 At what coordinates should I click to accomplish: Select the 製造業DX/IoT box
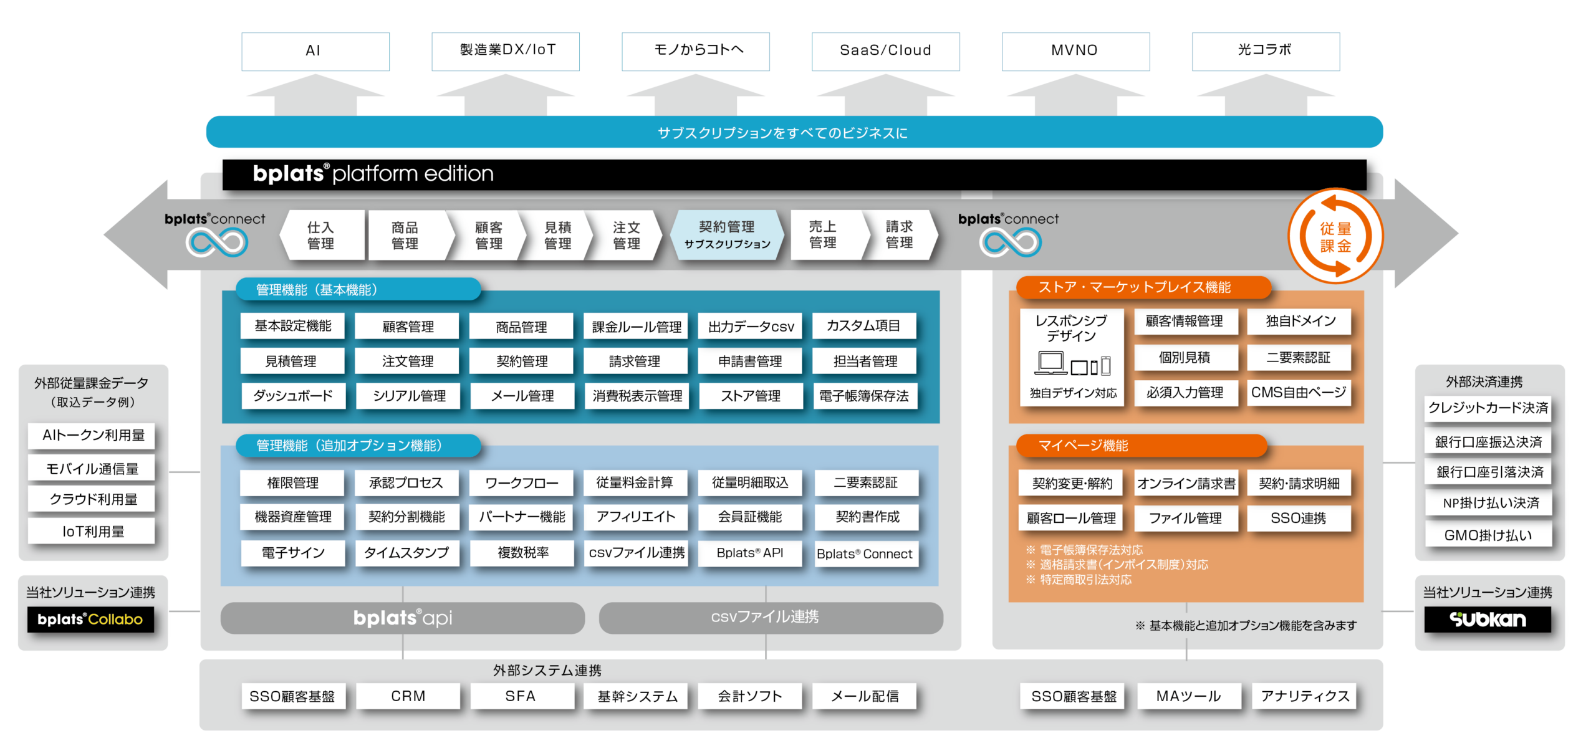pos(506,51)
